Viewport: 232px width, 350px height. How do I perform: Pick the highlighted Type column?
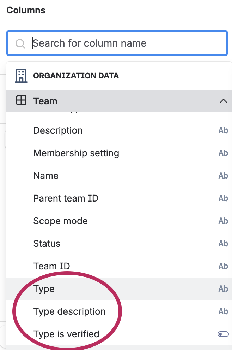click(x=119, y=289)
